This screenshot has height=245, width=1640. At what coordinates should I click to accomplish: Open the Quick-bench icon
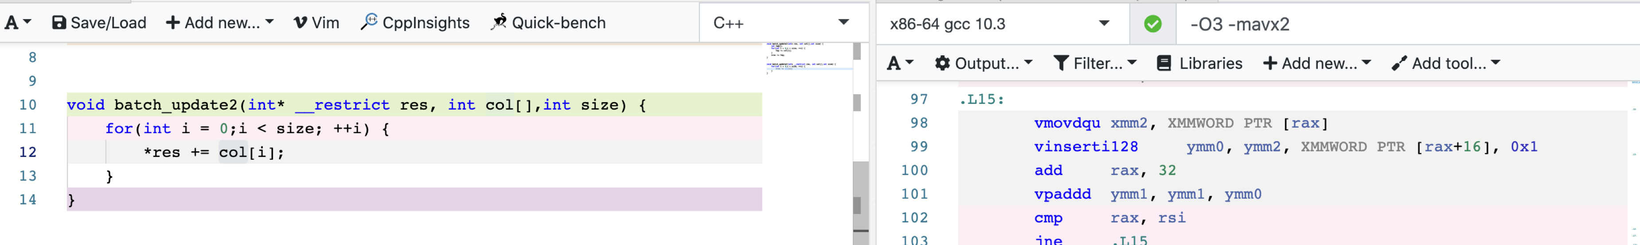pos(499,22)
